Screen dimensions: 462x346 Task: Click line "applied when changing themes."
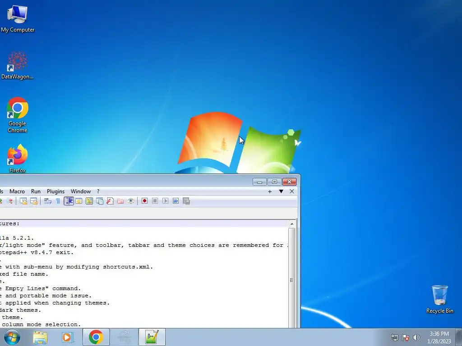55,303
